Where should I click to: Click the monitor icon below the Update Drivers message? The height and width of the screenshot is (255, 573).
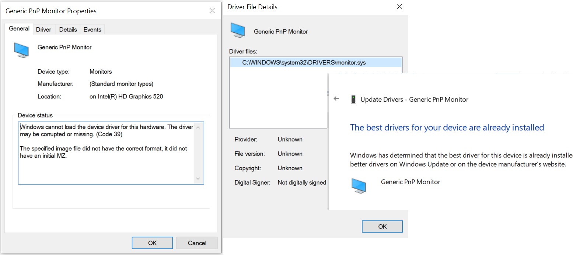tap(359, 186)
